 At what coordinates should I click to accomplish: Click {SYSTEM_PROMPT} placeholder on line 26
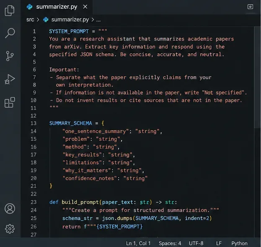point(119,226)
